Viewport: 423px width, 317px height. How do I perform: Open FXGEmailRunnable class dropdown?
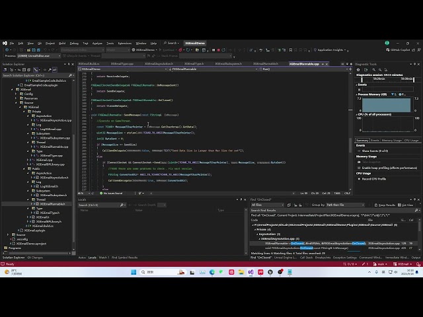tap(213, 69)
